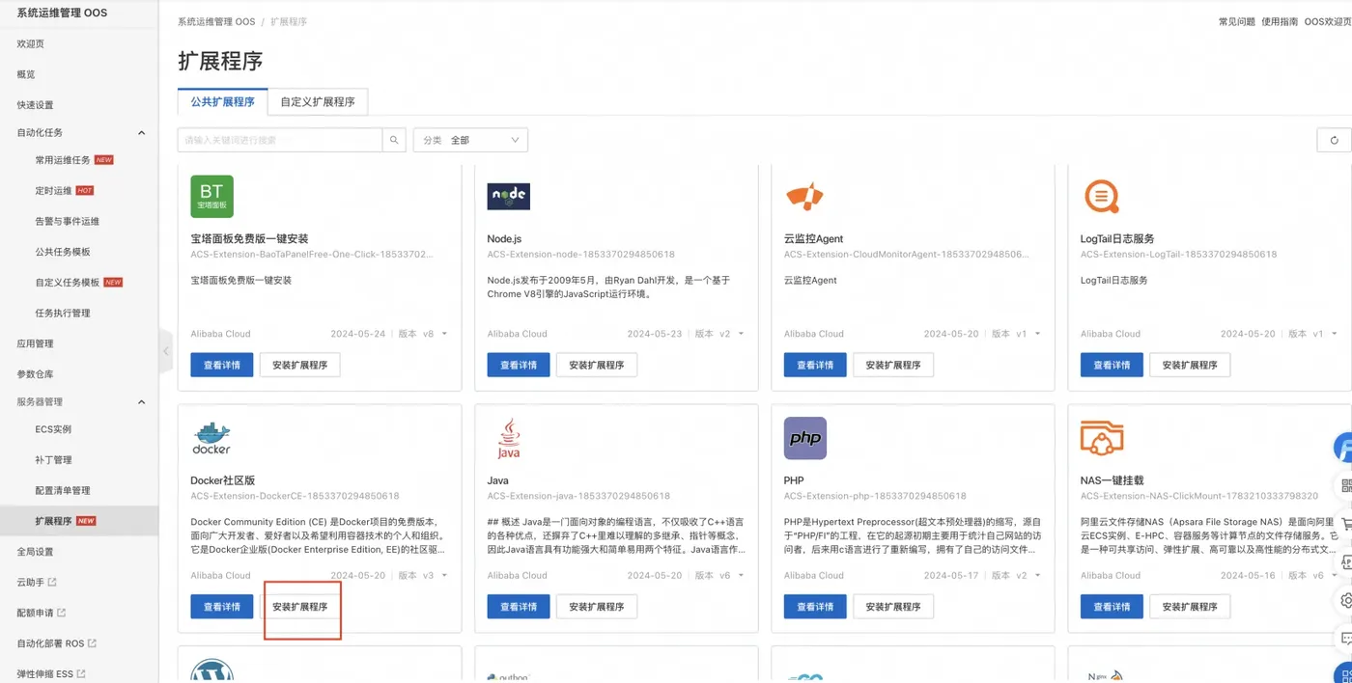Click the floating QR code icon
Viewport: 1352px width, 683px height.
[1345, 484]
